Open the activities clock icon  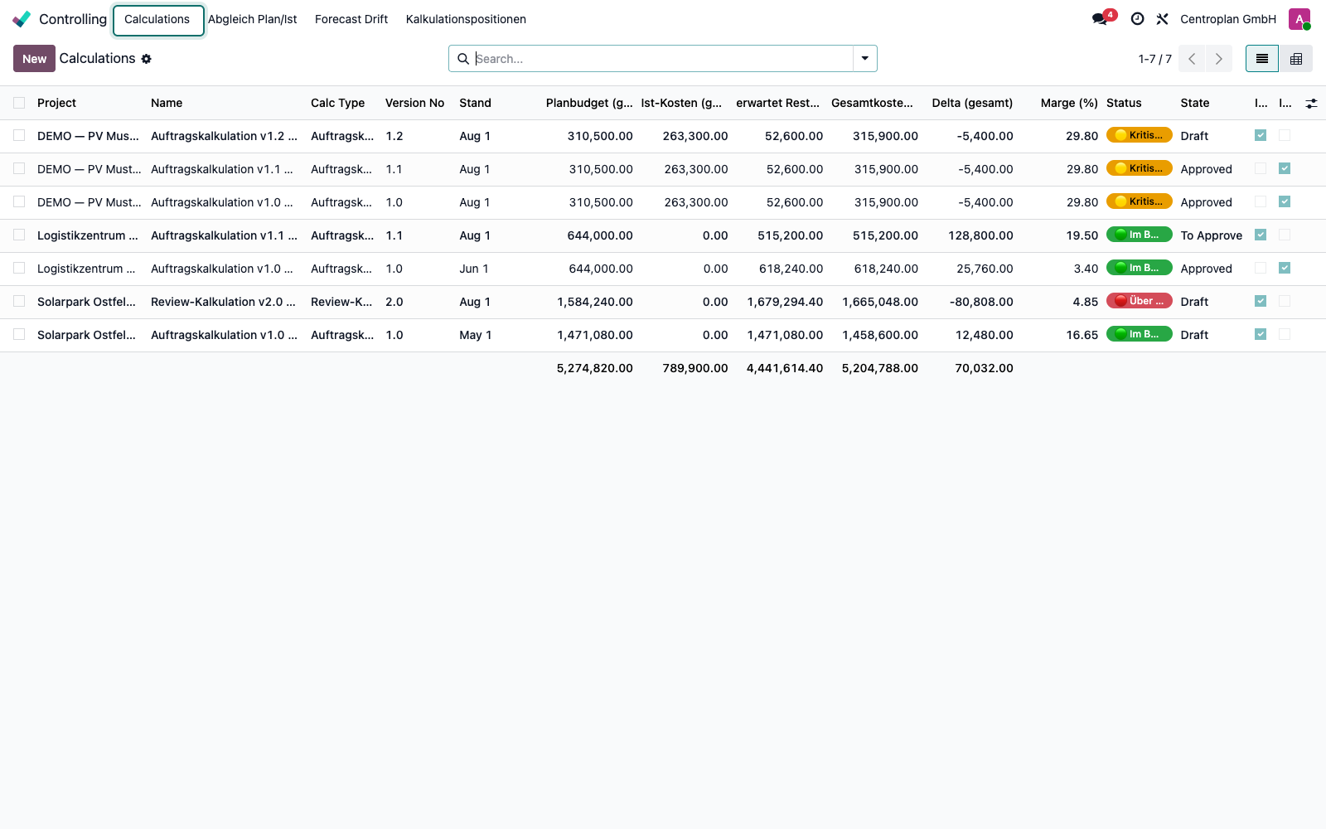point(1138,19)
